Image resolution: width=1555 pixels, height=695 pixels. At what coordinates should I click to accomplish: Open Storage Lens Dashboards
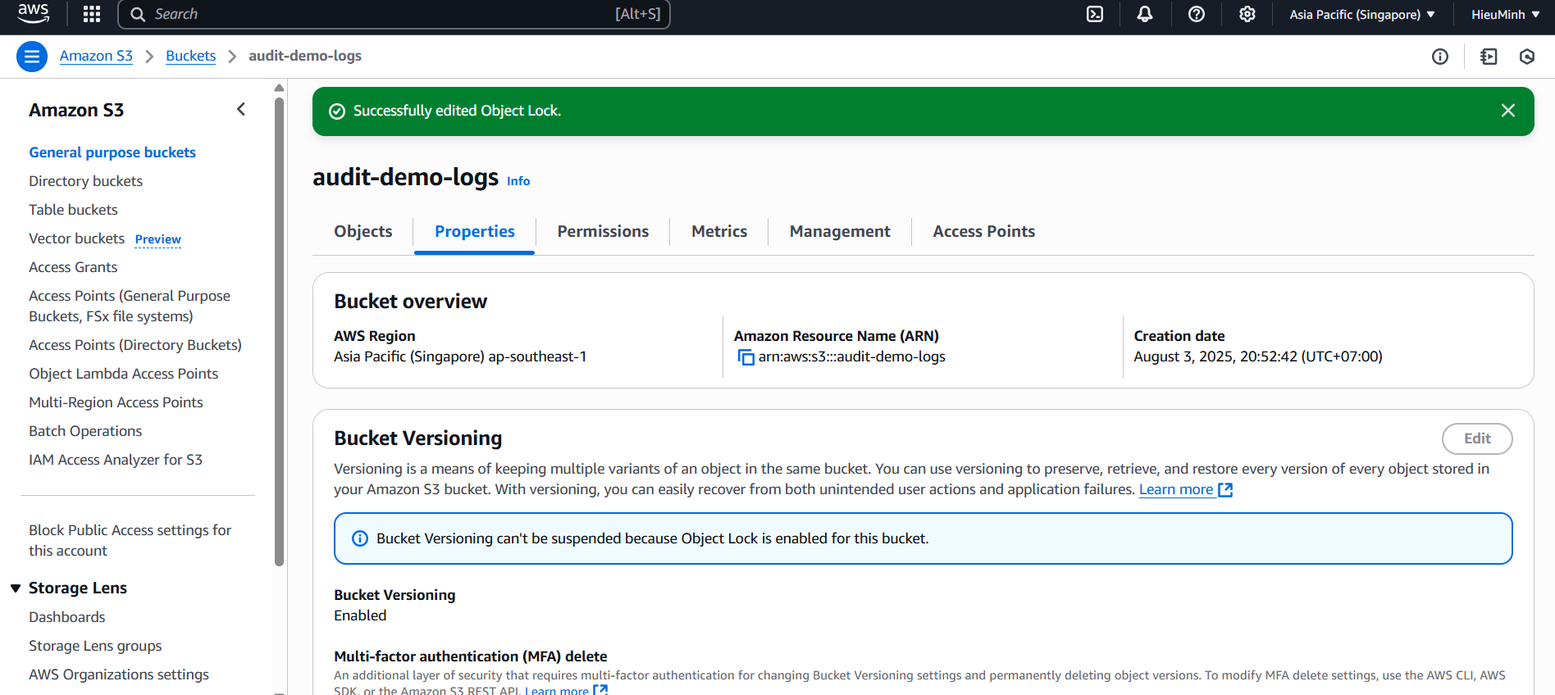coord(67,617)
